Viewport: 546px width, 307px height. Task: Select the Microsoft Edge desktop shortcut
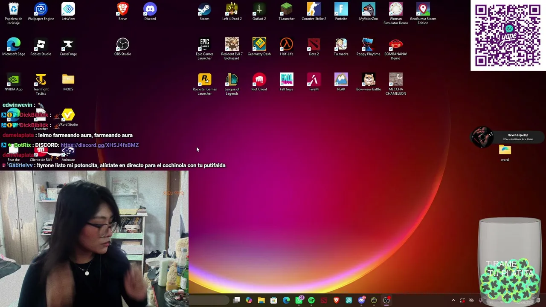[14, 47]
